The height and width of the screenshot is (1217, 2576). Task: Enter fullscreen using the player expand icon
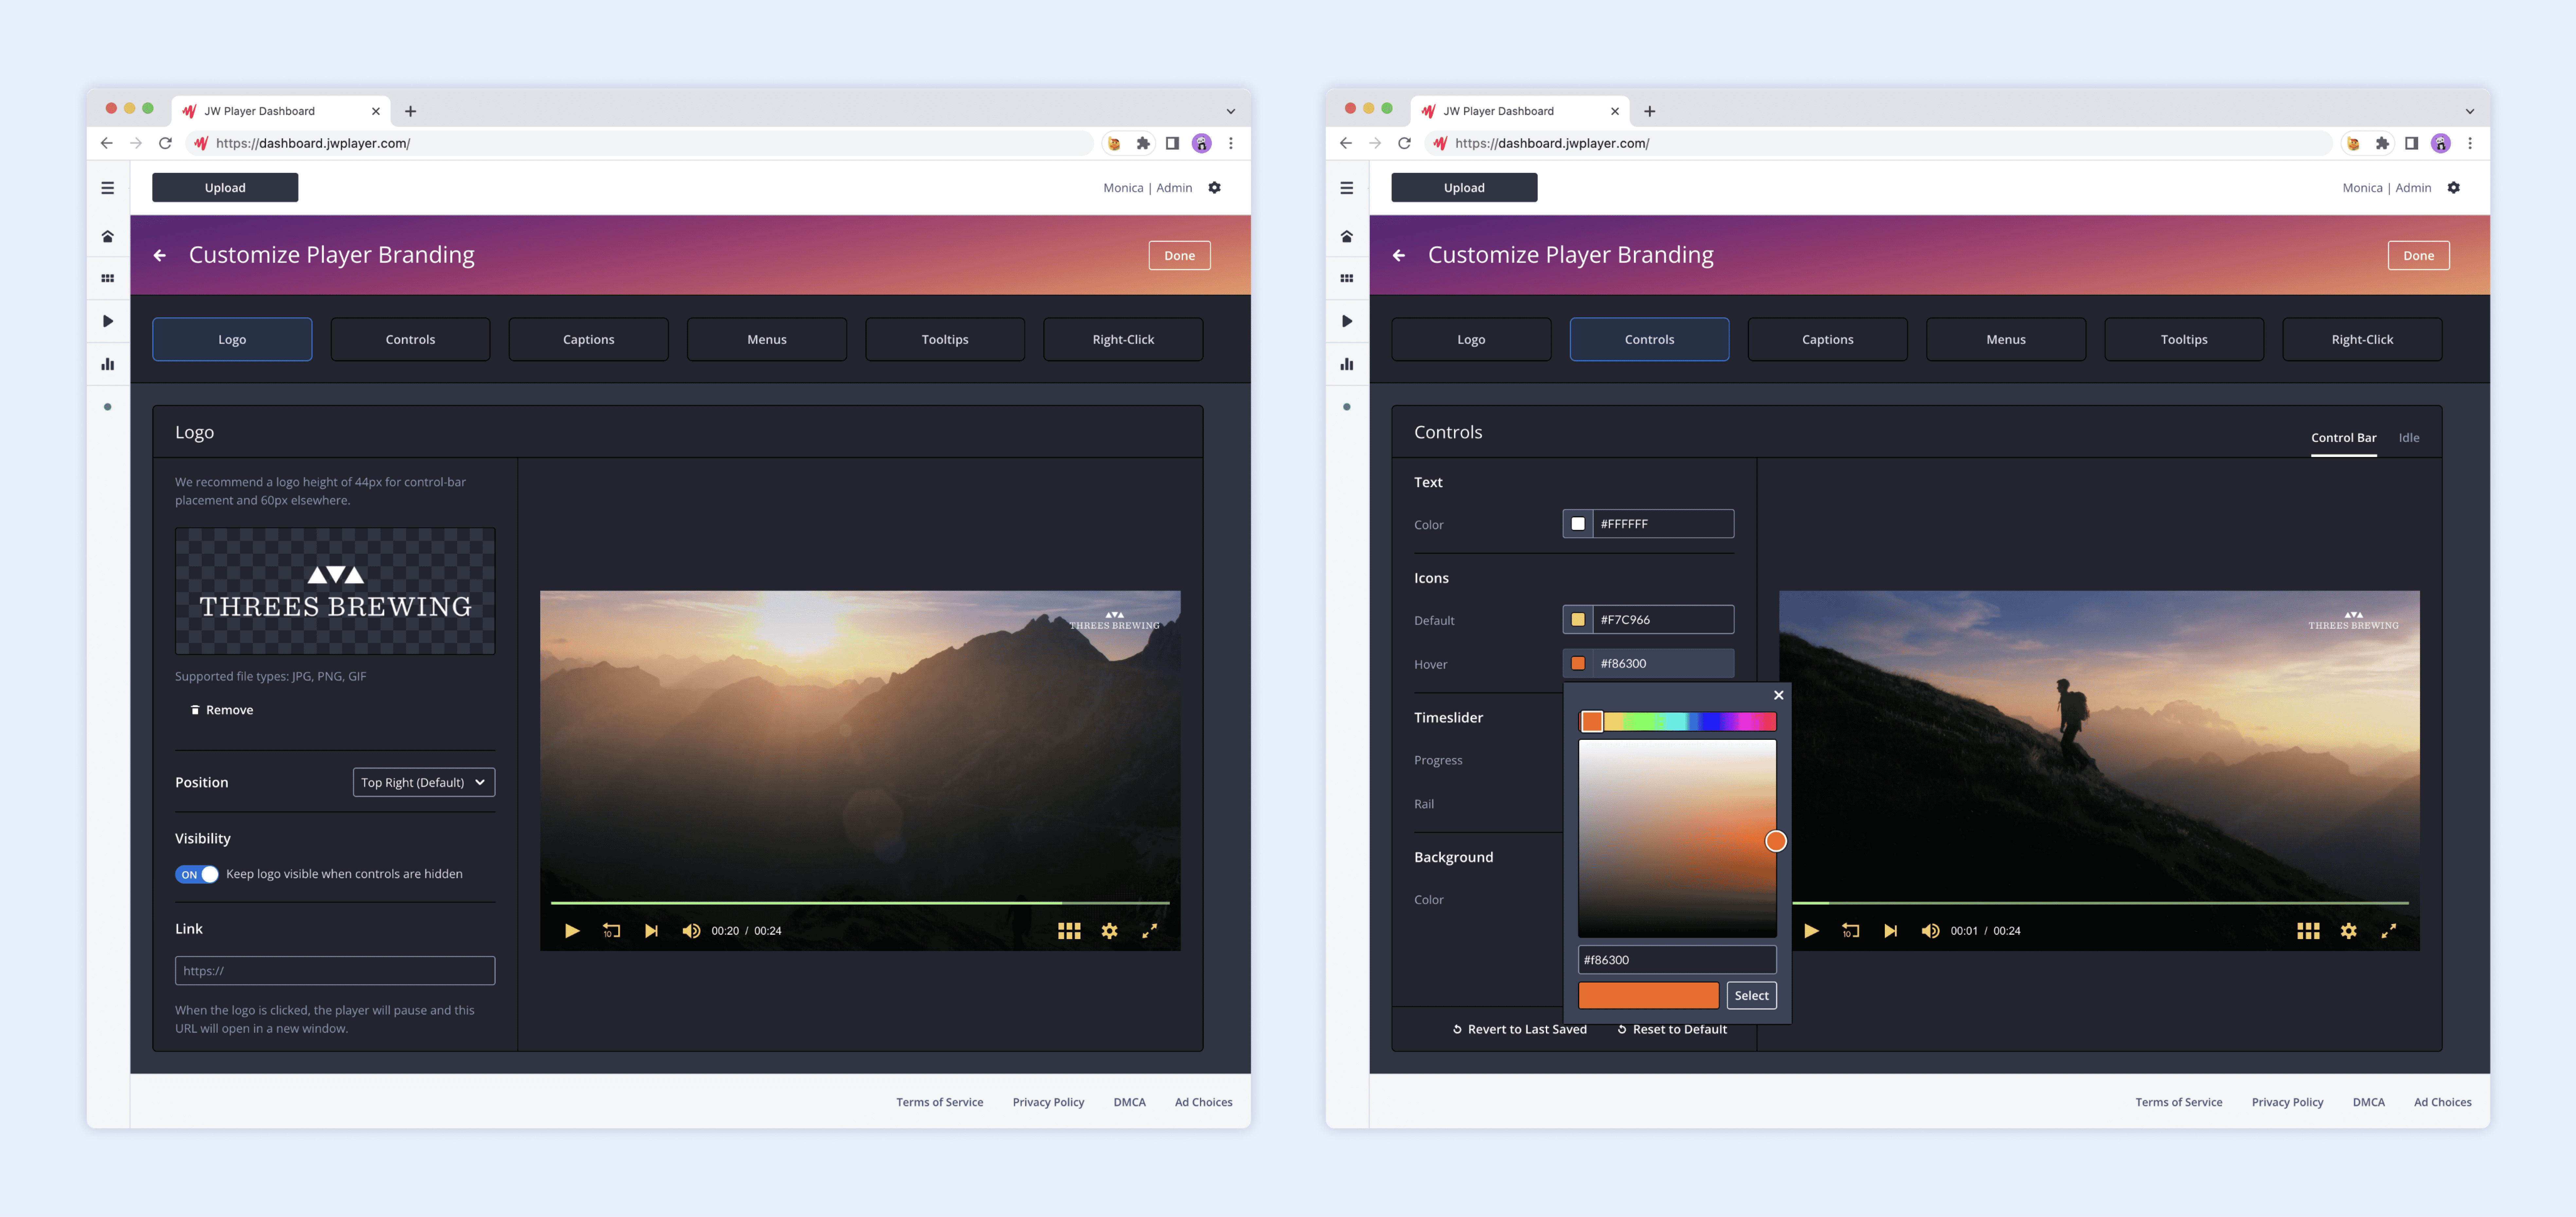1150,930
